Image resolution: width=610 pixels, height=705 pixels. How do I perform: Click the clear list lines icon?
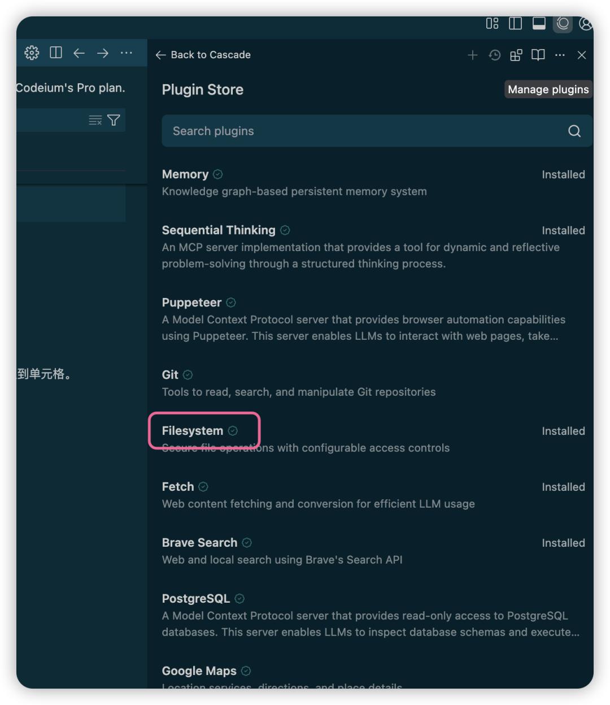tap(95, 120)
